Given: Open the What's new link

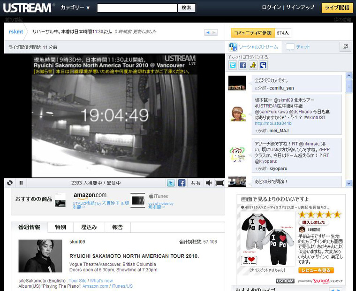Looking at the screenshot, I should point(101,281).
